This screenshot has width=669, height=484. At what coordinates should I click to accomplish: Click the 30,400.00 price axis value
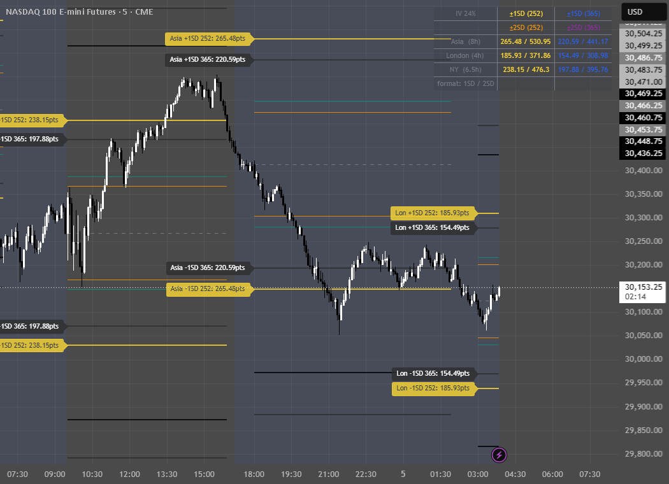click(644, 171)
